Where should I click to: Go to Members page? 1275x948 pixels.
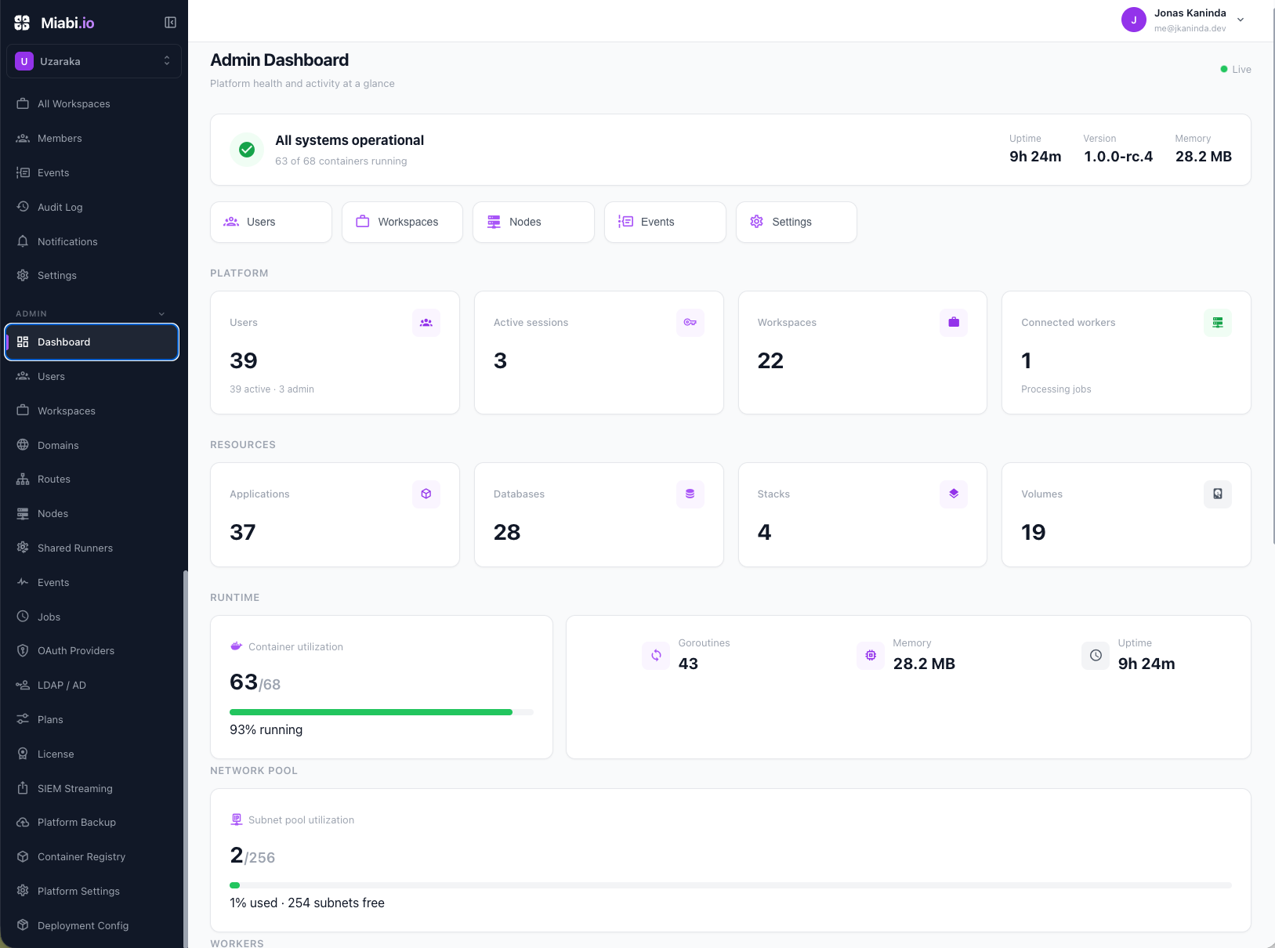click(x=92, y=138)
